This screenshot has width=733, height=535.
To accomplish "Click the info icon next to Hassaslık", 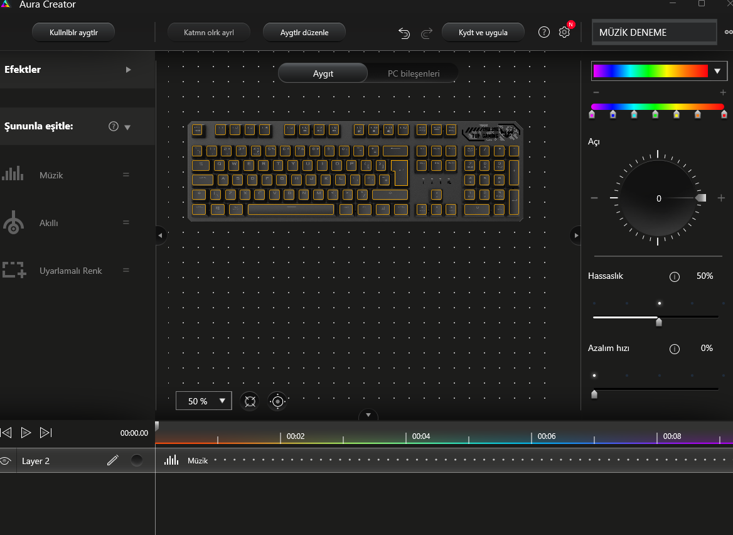I will click(x=674, y=277).
